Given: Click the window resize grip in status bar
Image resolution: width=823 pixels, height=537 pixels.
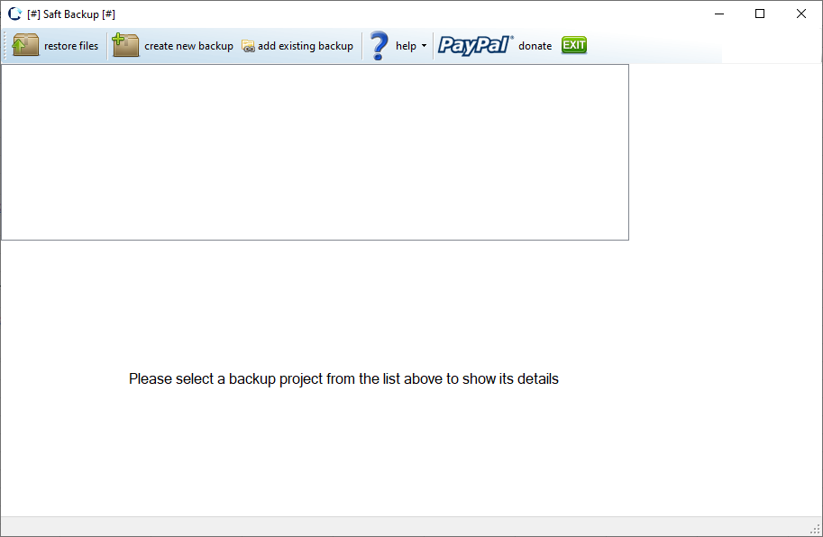Looking at the screenshot, I should pos(815,529).
